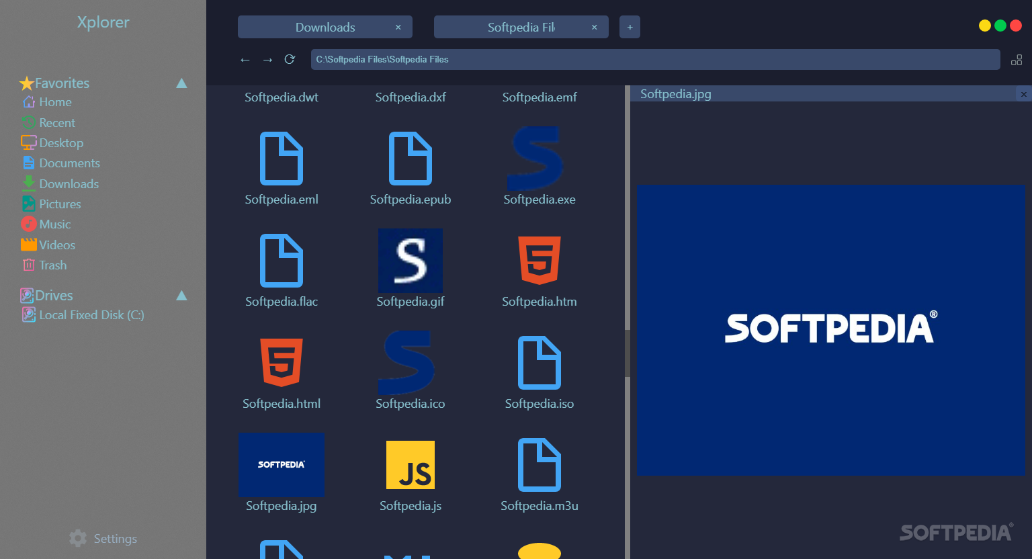The height and width of the screenshot is (559, 1032).
Task: Click the Softpedia.jpg preview title
Action: [x=676, y=94]
